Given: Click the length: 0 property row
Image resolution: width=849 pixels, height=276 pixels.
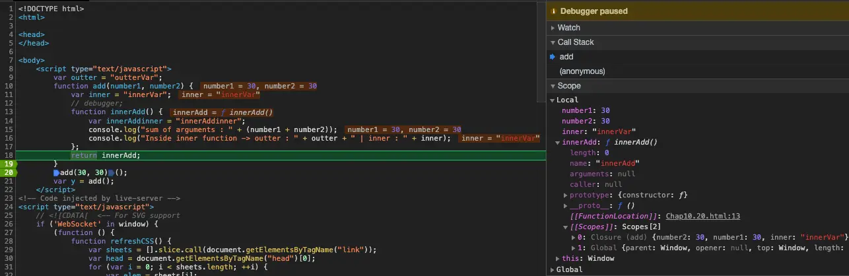Looking at the screenshot, I should [590, 153].
